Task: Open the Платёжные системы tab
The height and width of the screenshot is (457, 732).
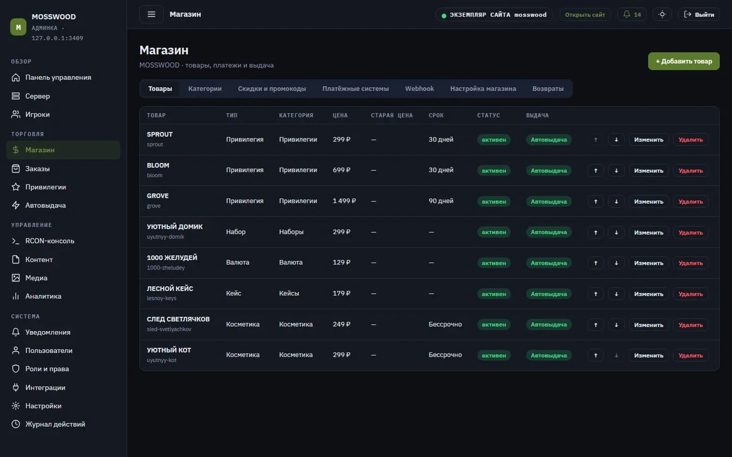Action: [x=356, y=89]
